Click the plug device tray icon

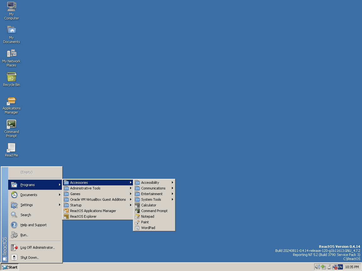[x=329, y=267]
